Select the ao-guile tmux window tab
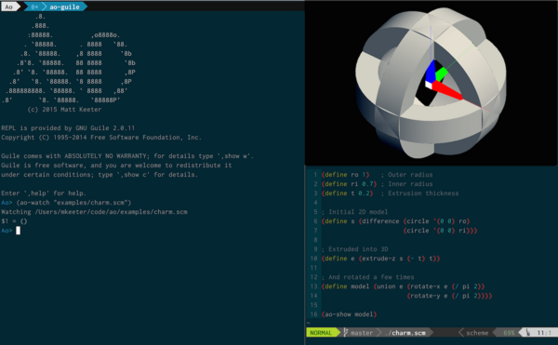Screen dimensions: 558x345 [x=64, y=7]
